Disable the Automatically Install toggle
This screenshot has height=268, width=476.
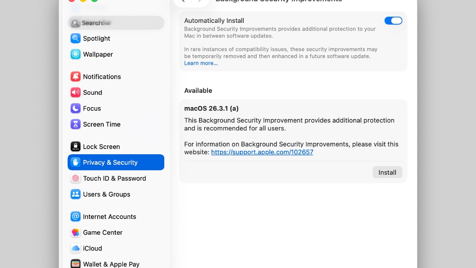tap(393, 20)
